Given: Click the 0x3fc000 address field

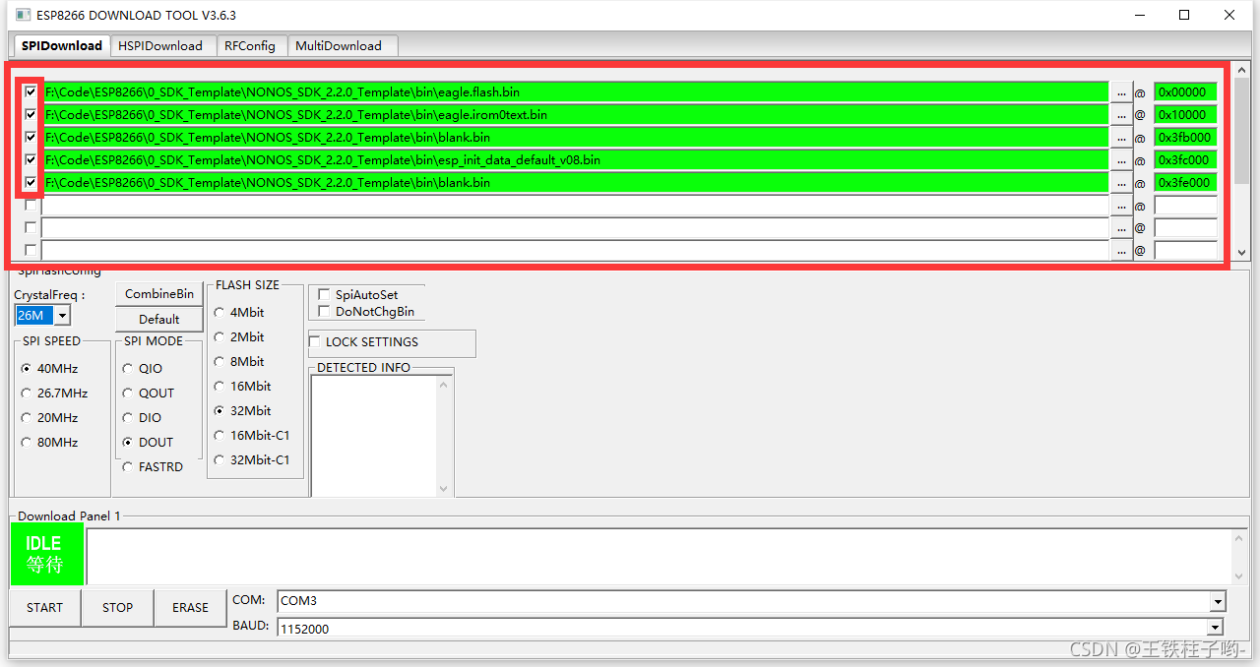Looking at the screenshot, I should pyautogui.click(x=1185, y=159).
